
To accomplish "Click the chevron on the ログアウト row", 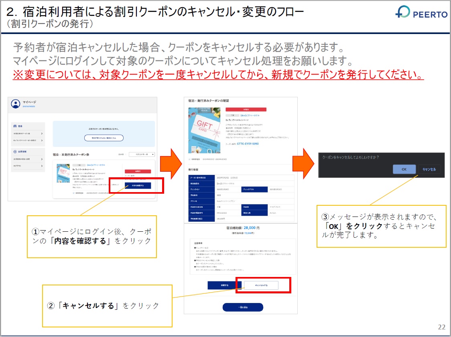I will coord(42,166).
